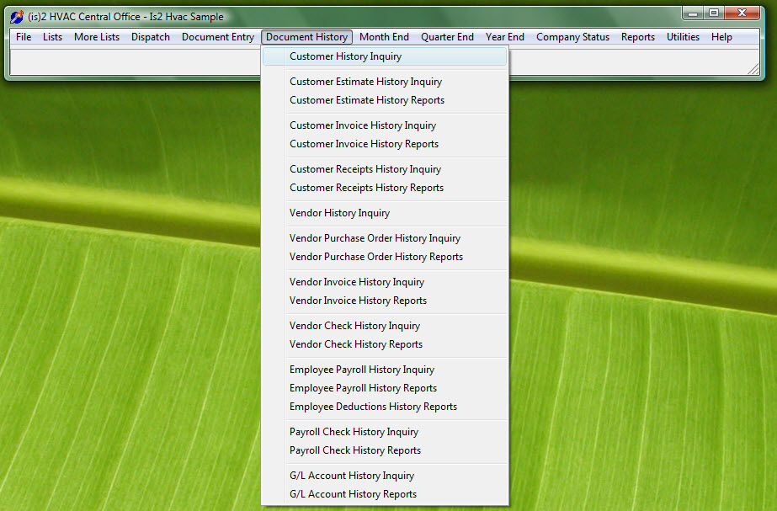Select Employee Payroll History Reports
The width and height of the screenshot is (777, 511).
coord(385,388)
